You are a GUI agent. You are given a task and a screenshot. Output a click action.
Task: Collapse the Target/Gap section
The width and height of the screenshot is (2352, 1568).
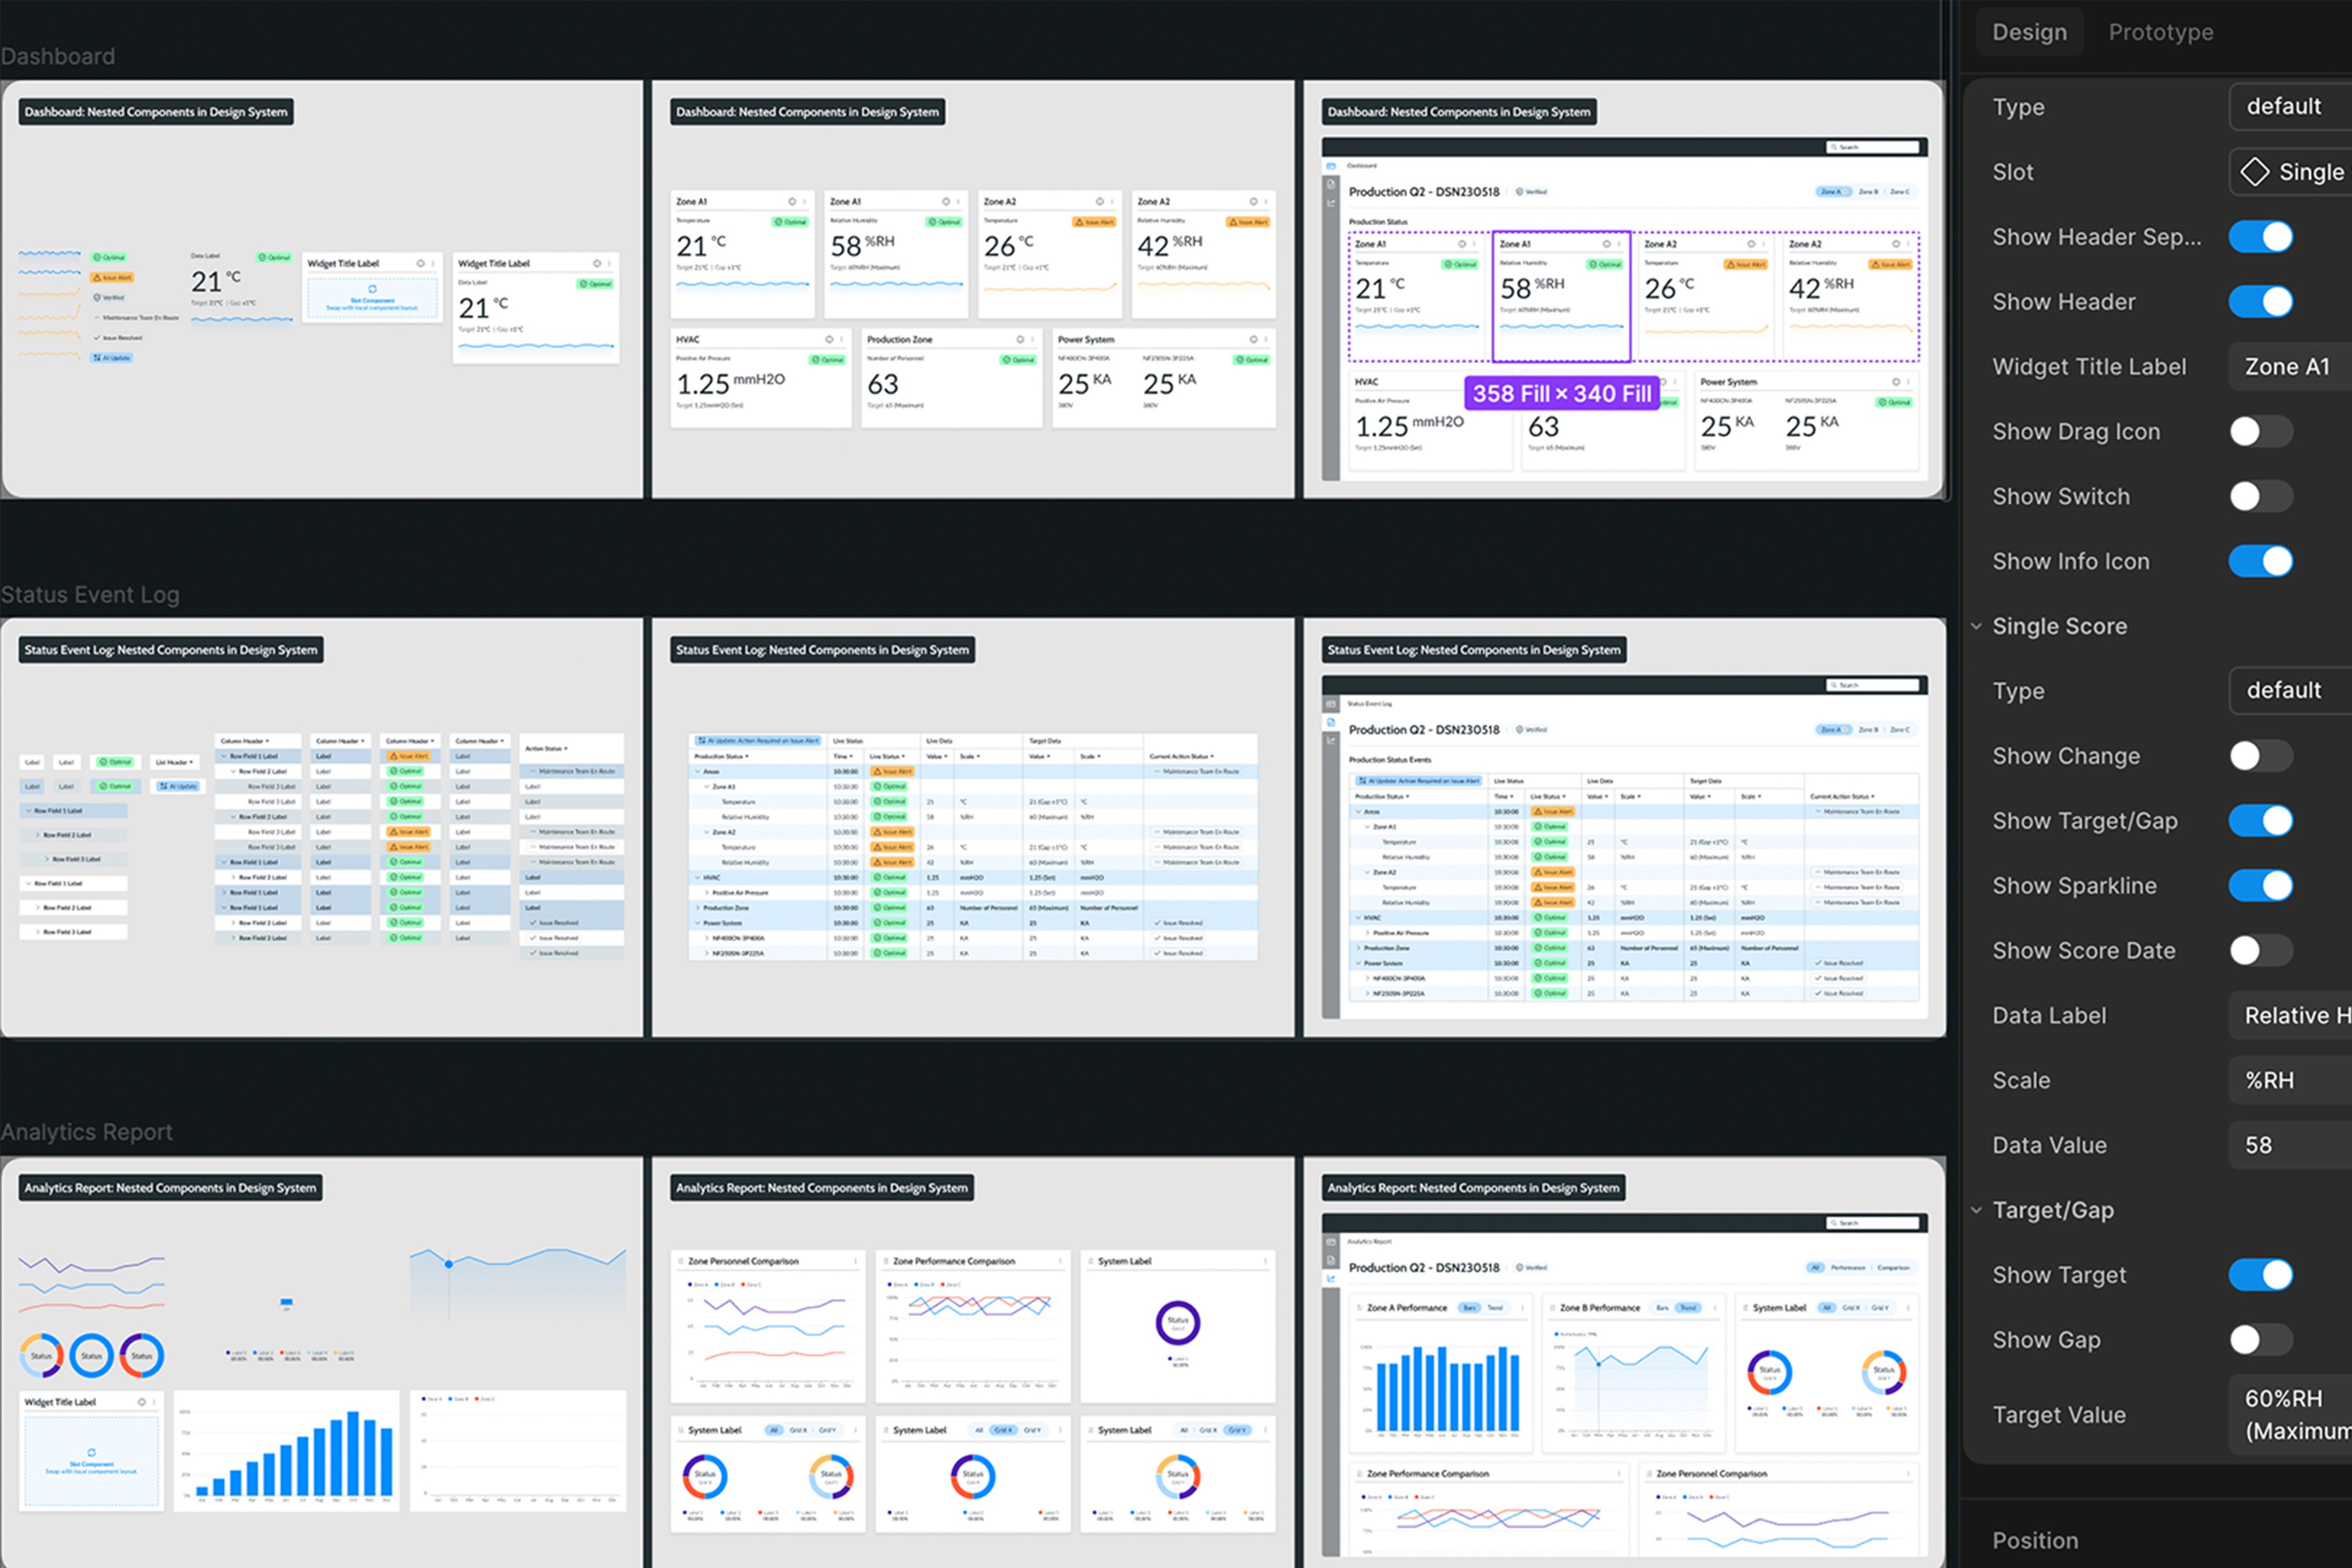coord(1977,1211)
